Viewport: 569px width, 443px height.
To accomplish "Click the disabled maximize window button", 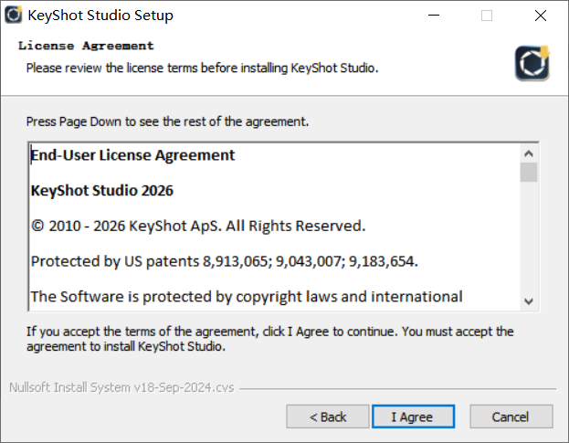I will pos(487,16).
